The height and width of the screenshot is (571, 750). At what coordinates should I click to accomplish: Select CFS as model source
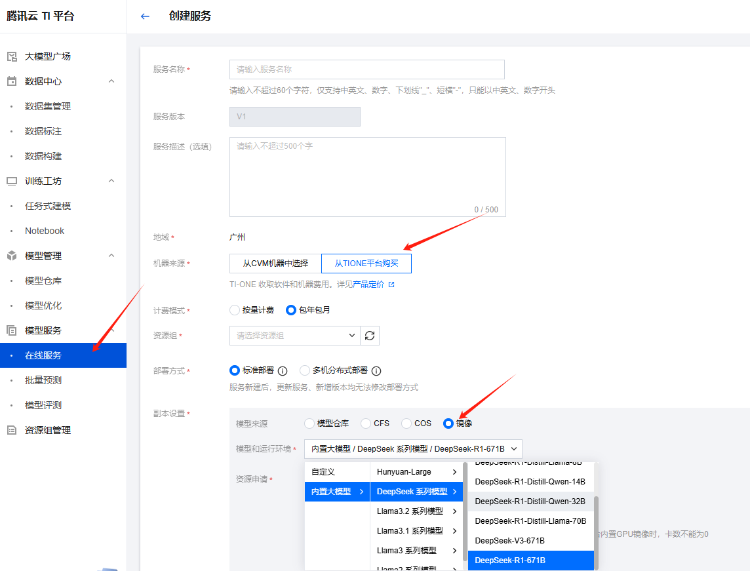point(366,423)
